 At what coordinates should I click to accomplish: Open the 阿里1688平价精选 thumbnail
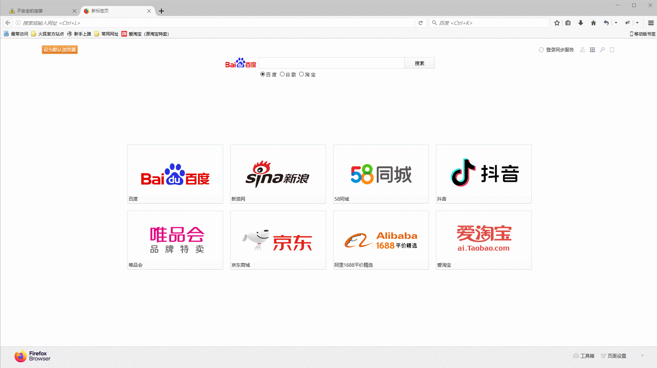tap(381, 240)
